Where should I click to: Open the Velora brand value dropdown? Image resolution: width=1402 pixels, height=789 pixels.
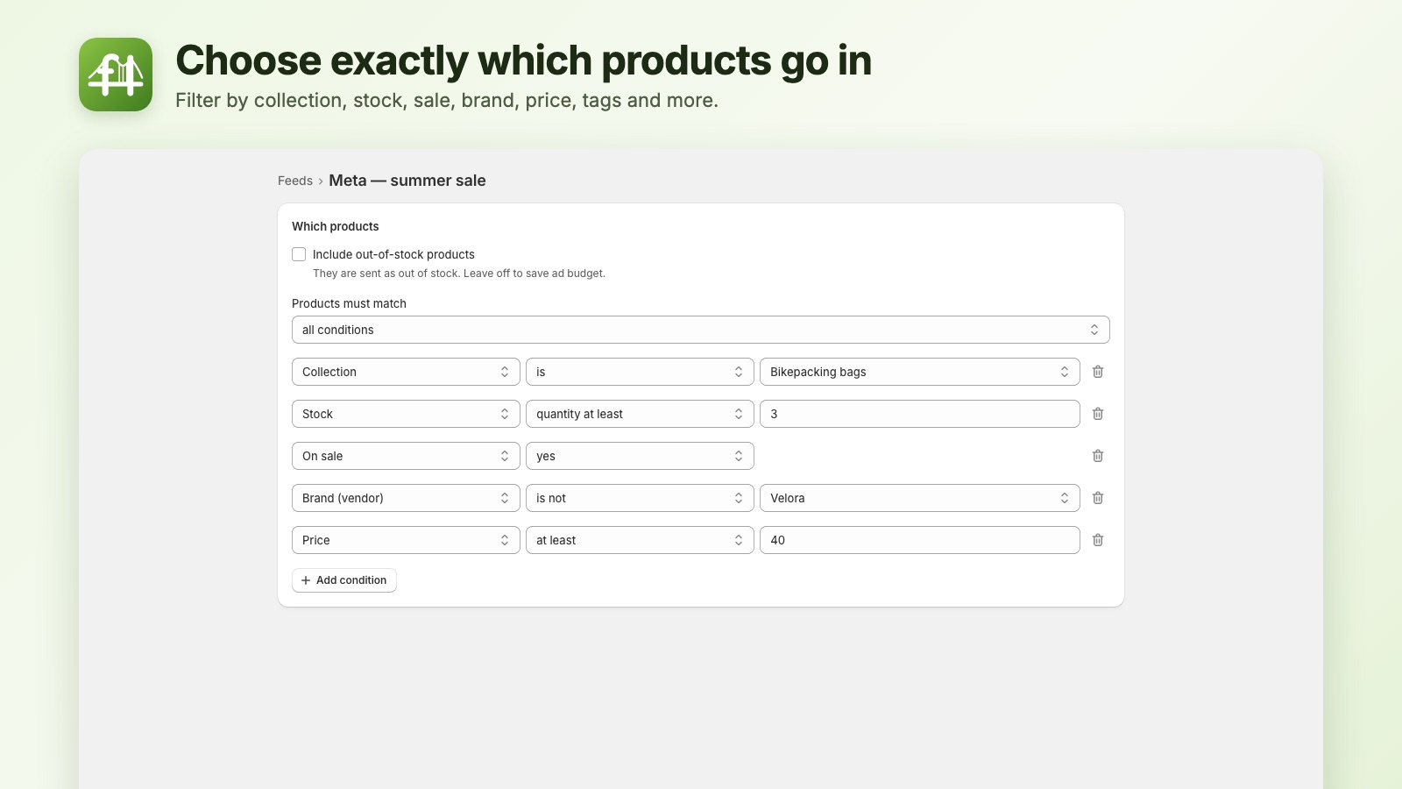click(920, 498)
